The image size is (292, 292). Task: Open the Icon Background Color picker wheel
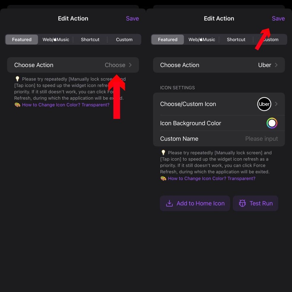272,123
